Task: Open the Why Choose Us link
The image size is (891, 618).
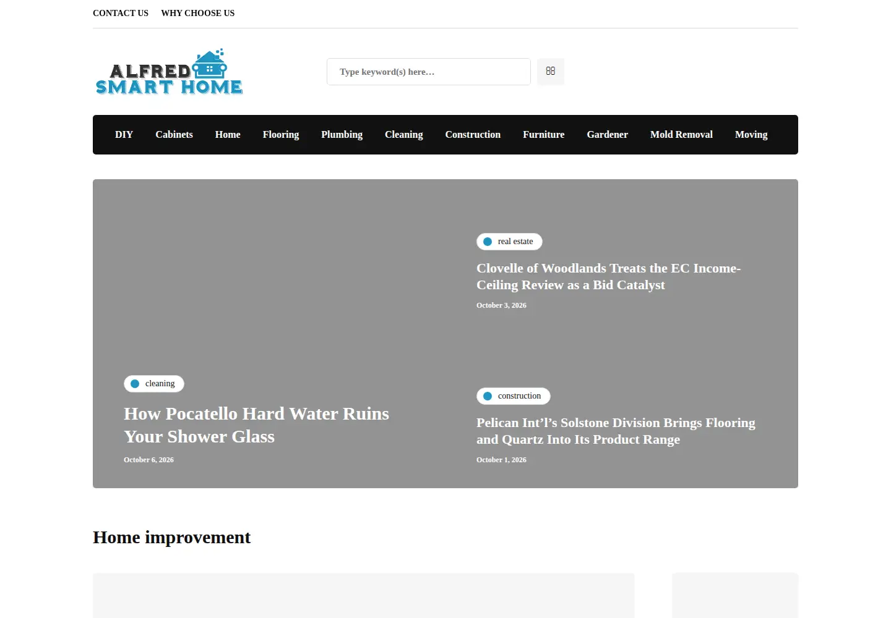Action: coord(198,13)
